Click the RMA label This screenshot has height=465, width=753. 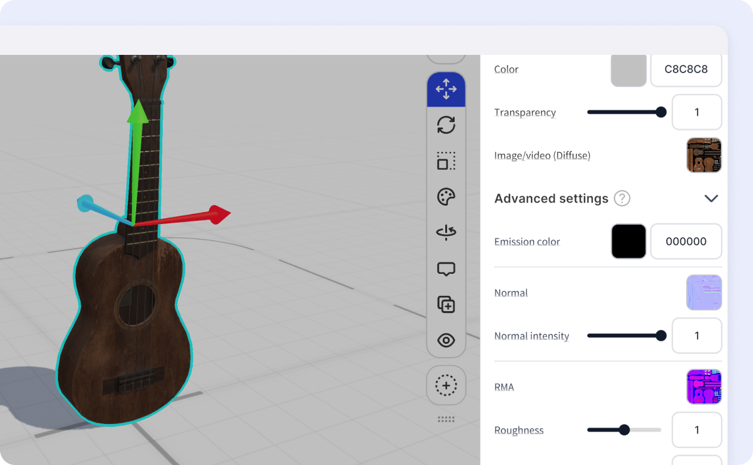point(504,387)
